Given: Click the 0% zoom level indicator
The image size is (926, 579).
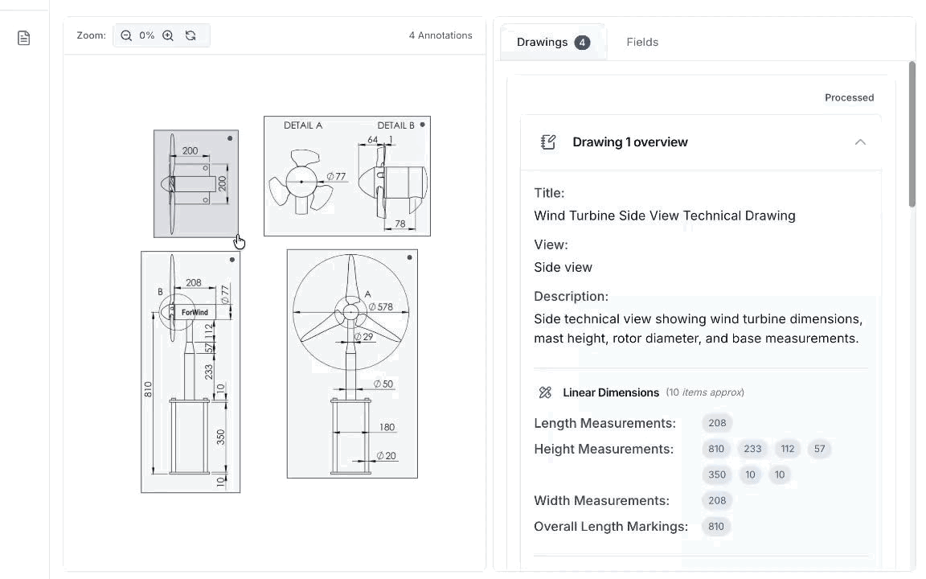Looking at the screenshot, I should [x=147, y=35].
